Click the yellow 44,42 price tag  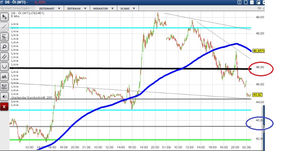[257, 95]
